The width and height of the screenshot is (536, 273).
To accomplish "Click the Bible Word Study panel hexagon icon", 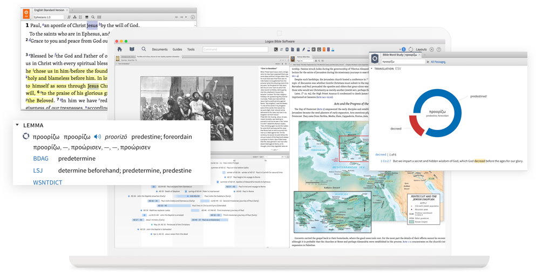I will click(x=375, y=59).
